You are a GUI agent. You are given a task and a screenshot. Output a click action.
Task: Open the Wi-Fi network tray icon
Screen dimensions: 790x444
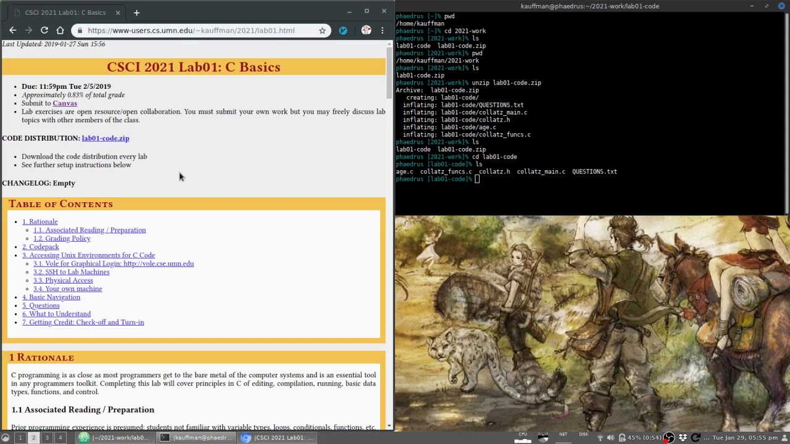[x=600, y=438]
